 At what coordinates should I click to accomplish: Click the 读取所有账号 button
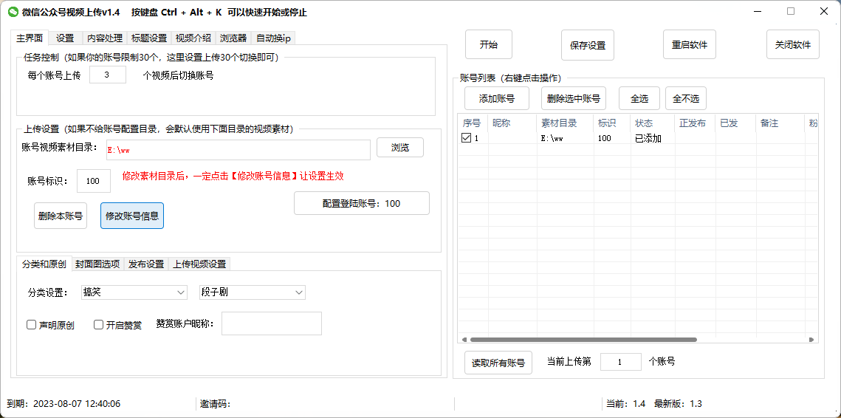pos(498,363)
